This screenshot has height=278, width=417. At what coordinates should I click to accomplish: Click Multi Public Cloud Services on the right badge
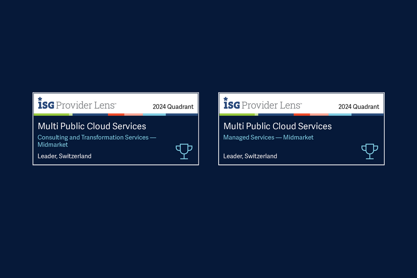[277, 126]
